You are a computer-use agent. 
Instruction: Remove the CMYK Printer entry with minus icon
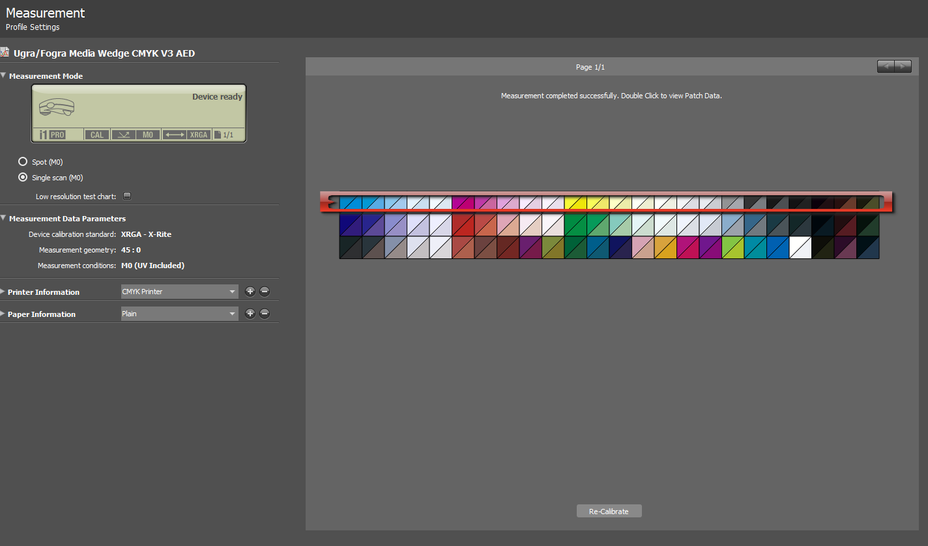(265, 292)
